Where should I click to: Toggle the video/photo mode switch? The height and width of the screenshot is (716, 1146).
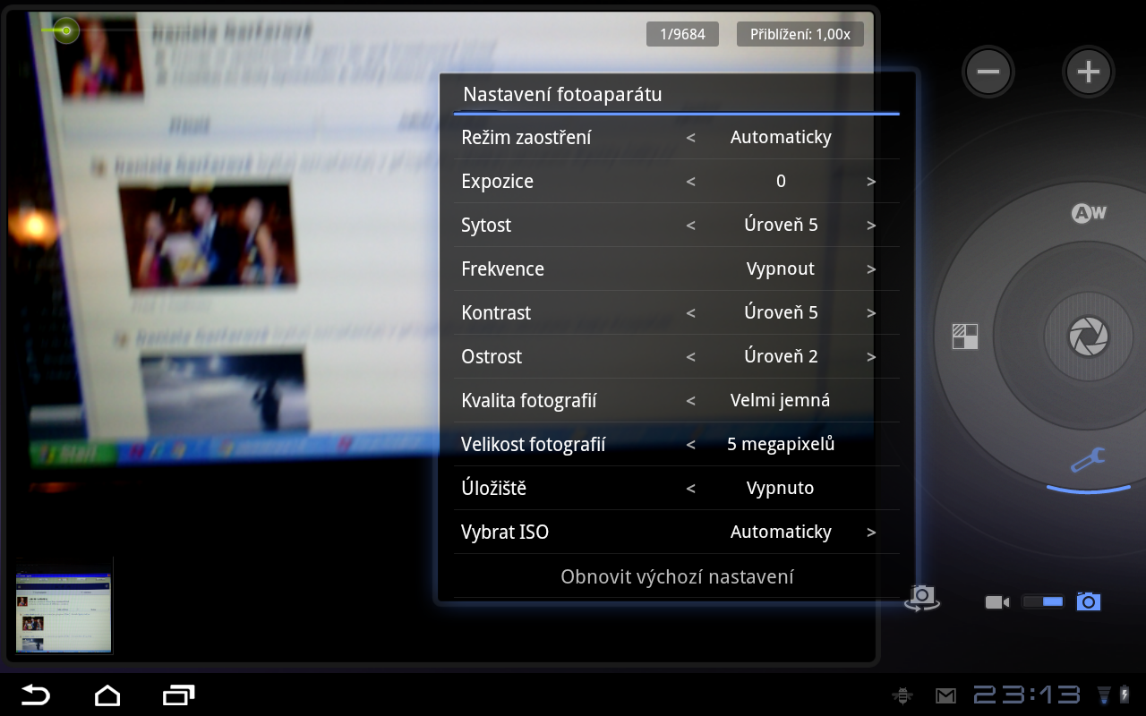(x=1043, y=602)
